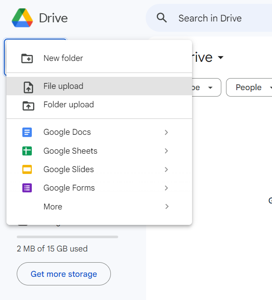
Task: Open the People filter dropdown
Action: tap(249, 88)
